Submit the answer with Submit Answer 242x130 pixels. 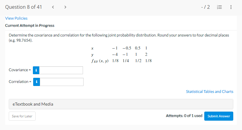[x=219, y=116]
